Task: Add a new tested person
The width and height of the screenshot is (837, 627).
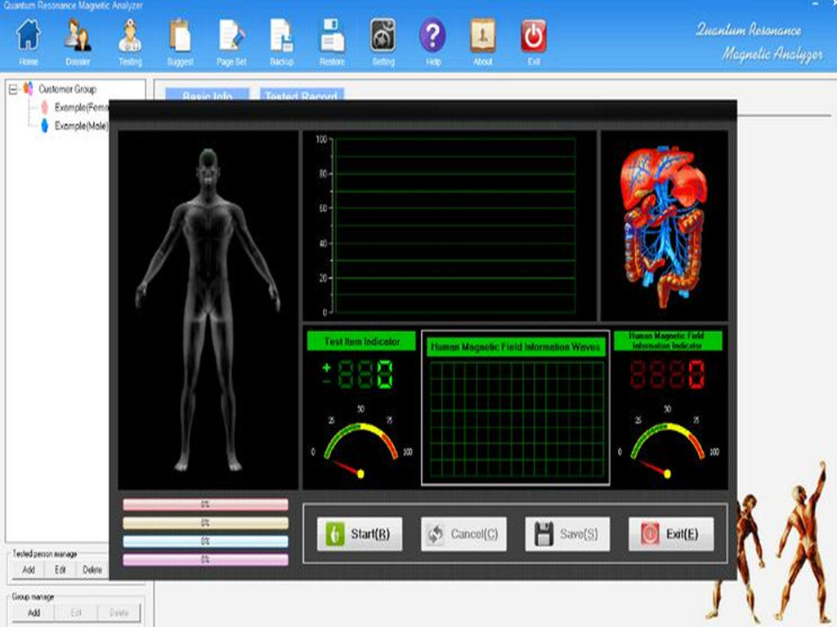Action: click(27, 570)
